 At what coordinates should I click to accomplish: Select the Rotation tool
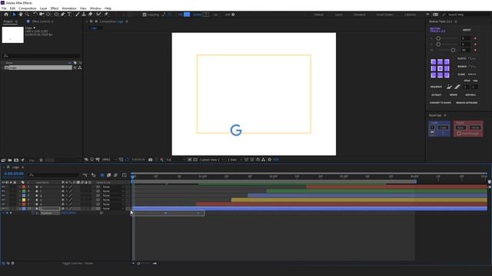click(x=35, y=15)
